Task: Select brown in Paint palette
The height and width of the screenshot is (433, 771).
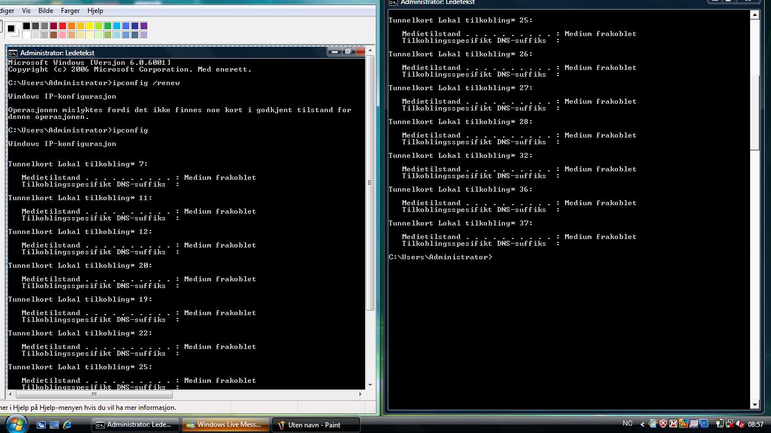Action: (x=54, y=35)
